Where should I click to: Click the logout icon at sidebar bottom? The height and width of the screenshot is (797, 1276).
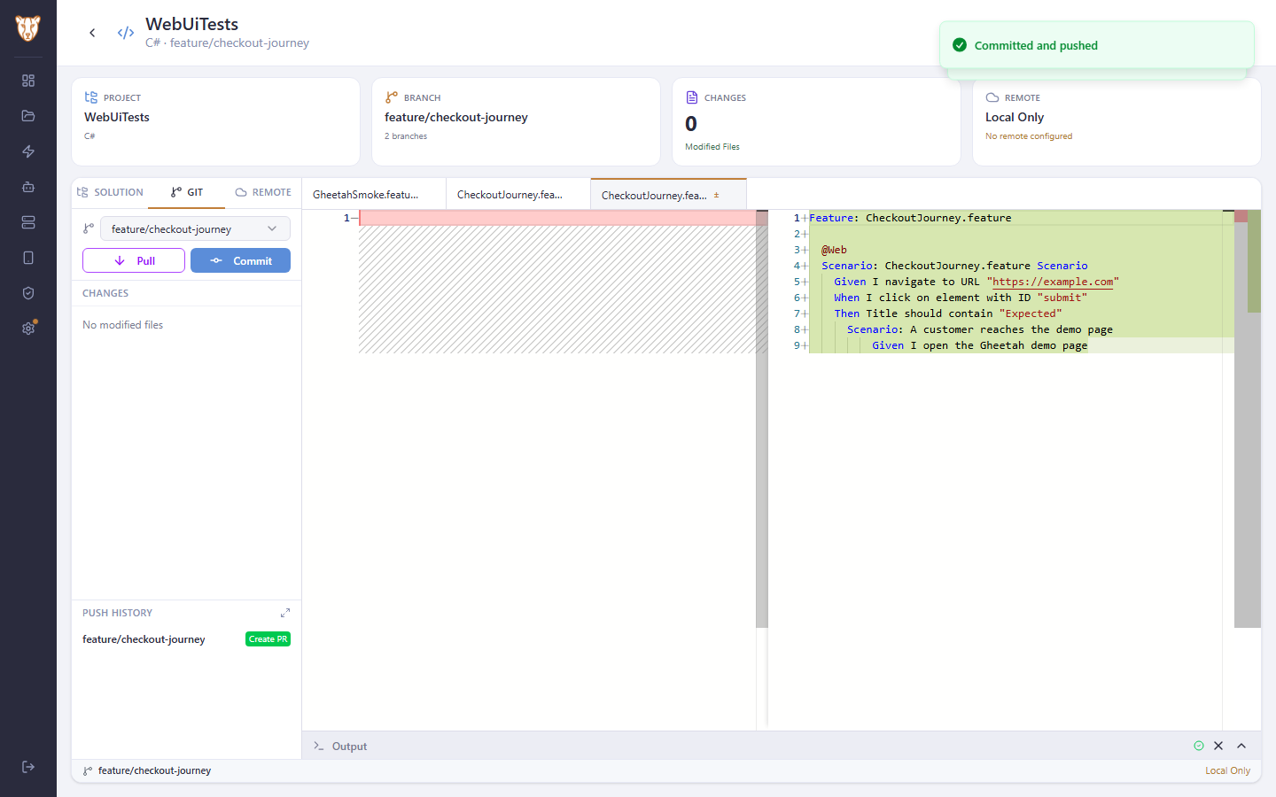(x=28, y=767)
